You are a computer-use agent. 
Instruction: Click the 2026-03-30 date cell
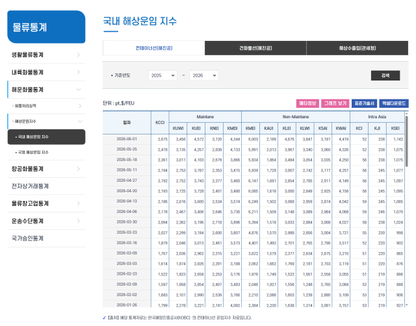coord(127,222)
